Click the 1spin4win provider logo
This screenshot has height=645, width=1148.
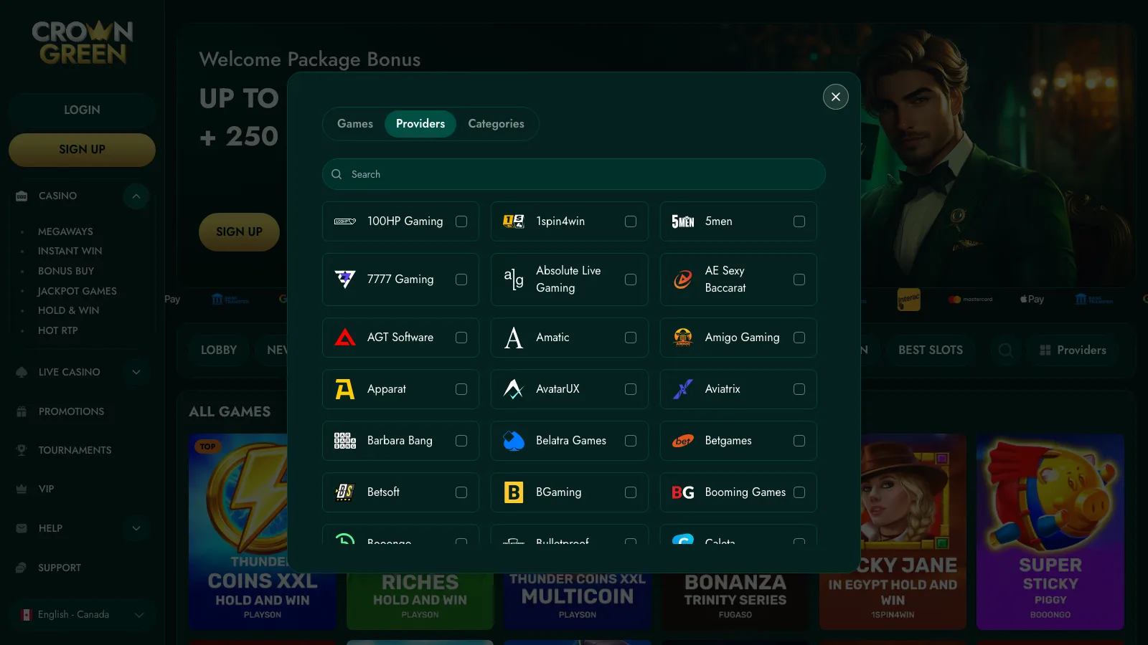tap(514, 221)
